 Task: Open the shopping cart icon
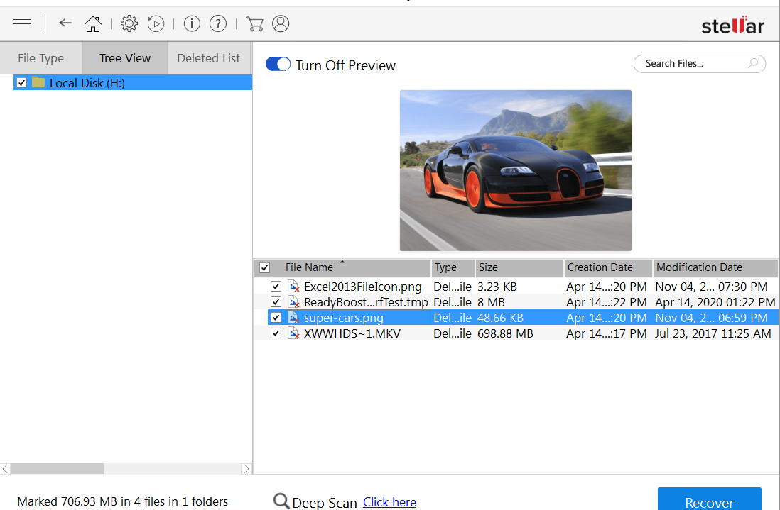point(255,23)
